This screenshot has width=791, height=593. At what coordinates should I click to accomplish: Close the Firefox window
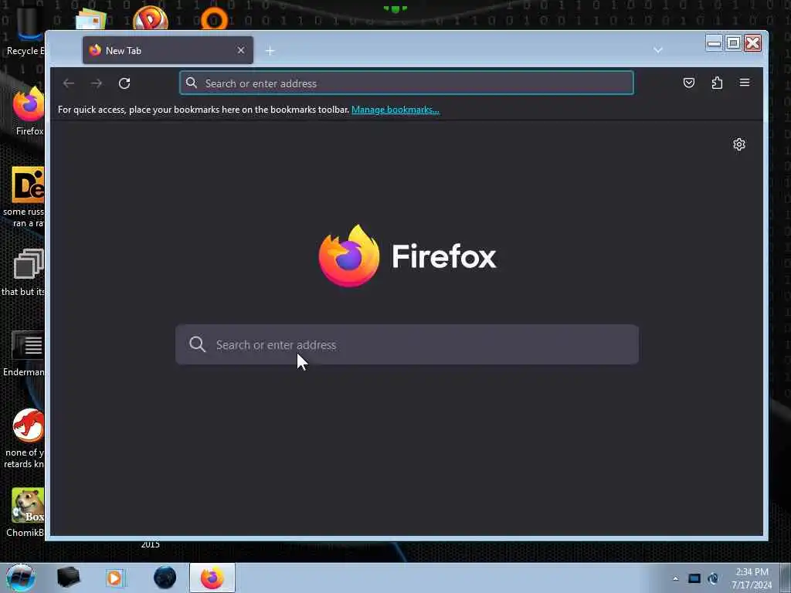coord(752,43)
